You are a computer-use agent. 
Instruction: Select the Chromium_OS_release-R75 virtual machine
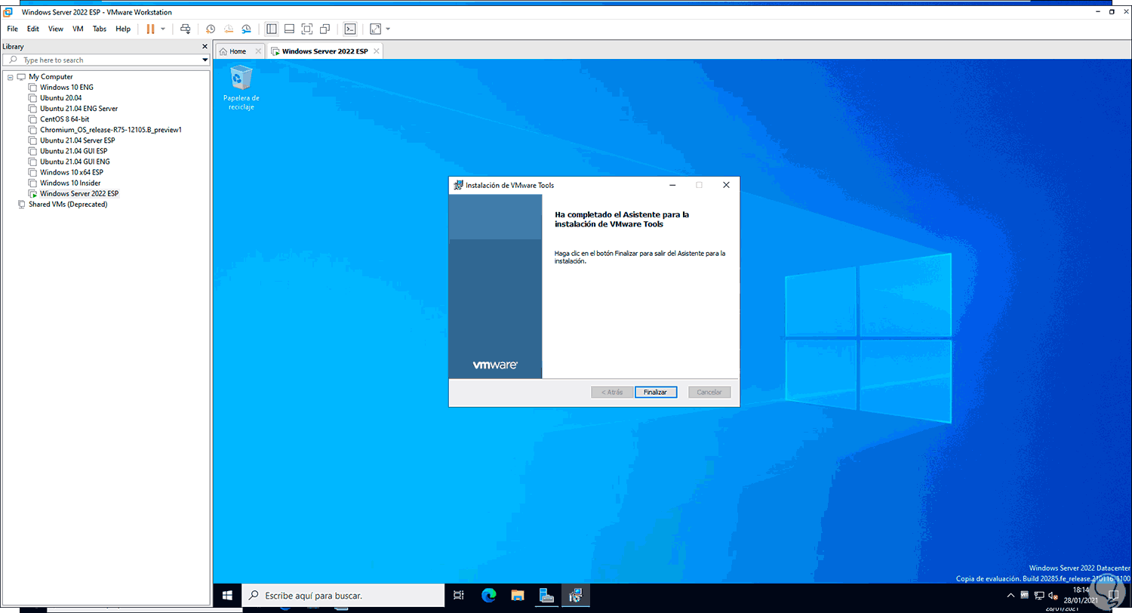[111, 130]
